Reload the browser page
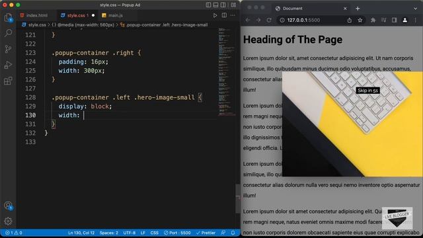Viewport: 423px width, 238px height. [x=269, y=20]
